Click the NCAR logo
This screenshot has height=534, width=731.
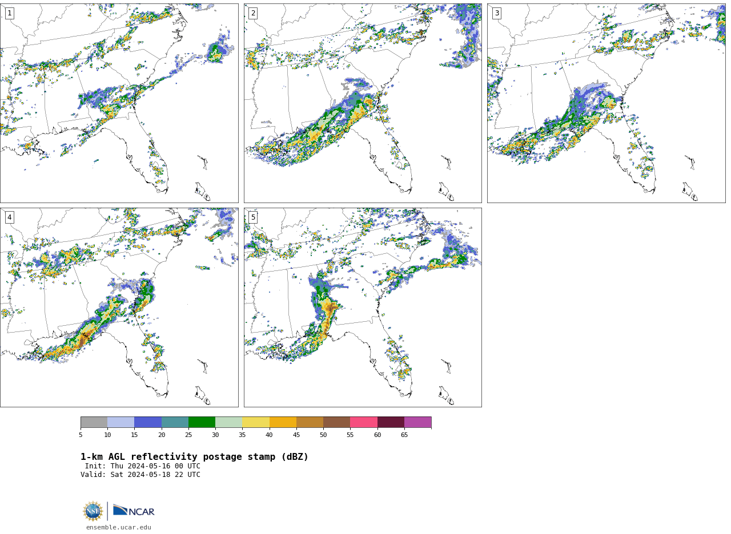(x=134, y=511)
